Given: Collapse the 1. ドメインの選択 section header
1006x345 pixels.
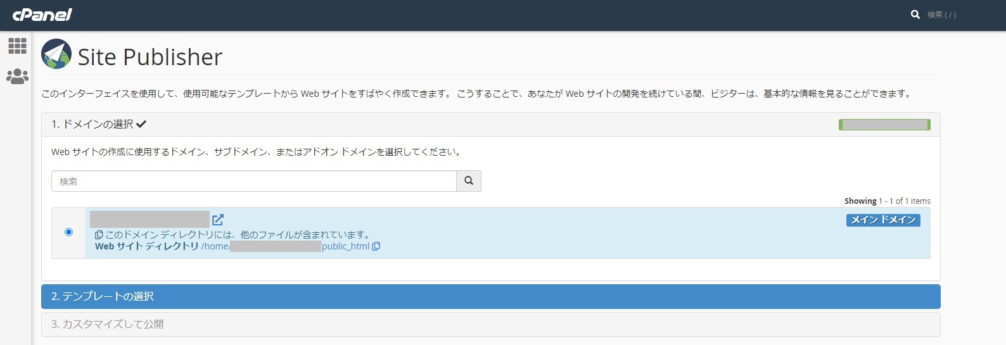Looking at the screenshot, I should point(490,125).
